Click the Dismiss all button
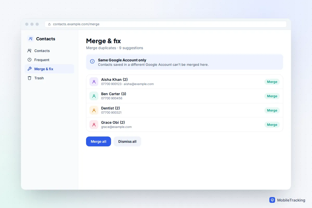Image resolution: width=312 pixels, height=208 pixels. tap(127, 141)
